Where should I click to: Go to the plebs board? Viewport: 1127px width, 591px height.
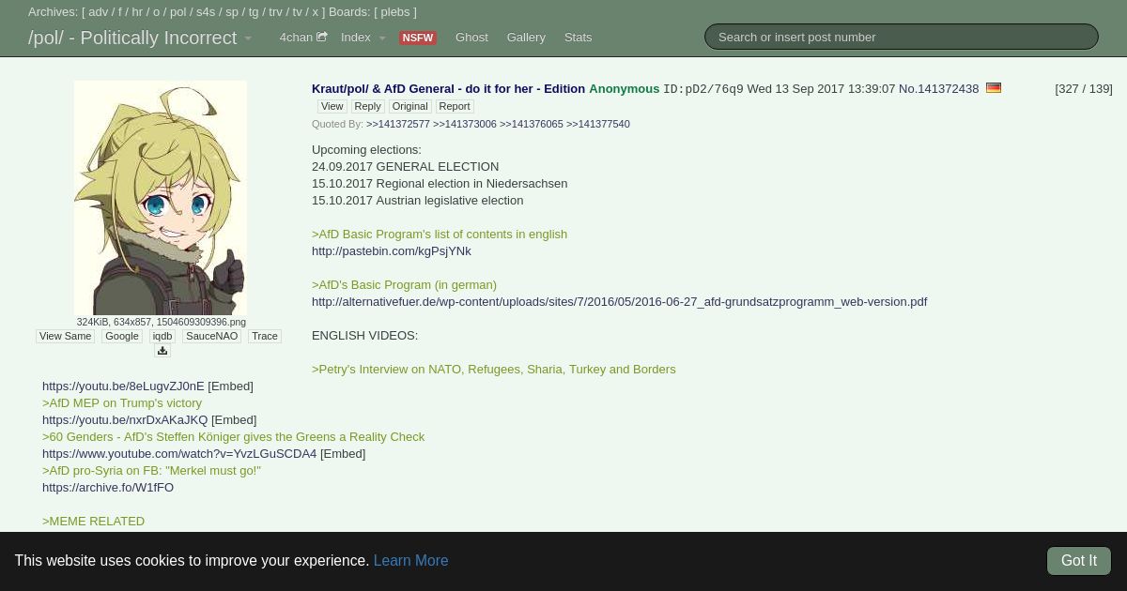(x=395, y=12)
